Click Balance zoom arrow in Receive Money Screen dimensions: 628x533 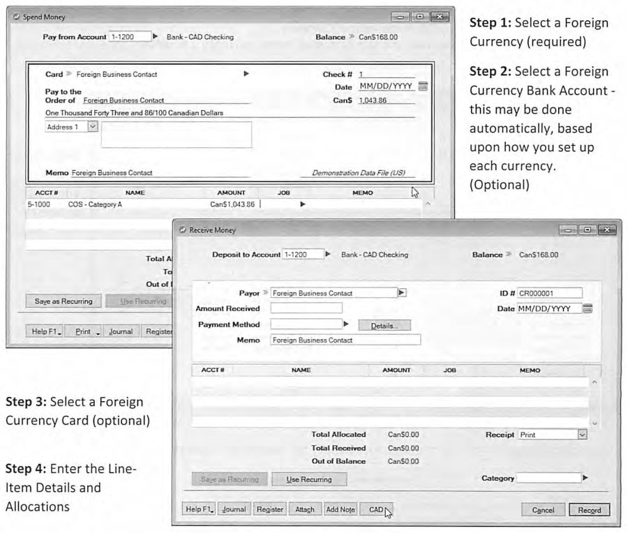509,254
